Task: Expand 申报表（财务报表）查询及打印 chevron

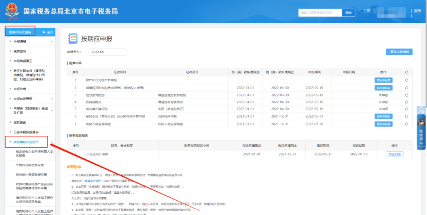Action: (52, 110)
